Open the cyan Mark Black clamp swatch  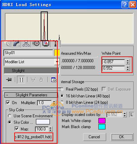tap(102, 127)
